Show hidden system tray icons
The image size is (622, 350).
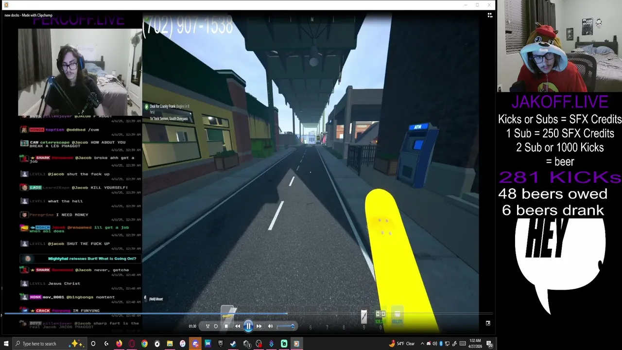click(x=422, y=344)
